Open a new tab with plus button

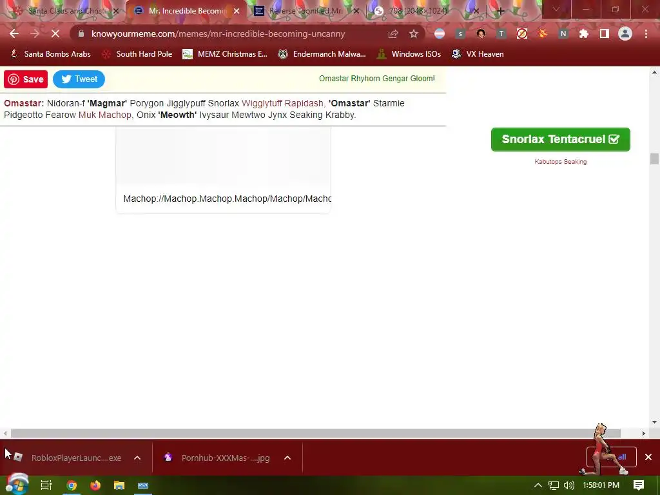(500, 12)
